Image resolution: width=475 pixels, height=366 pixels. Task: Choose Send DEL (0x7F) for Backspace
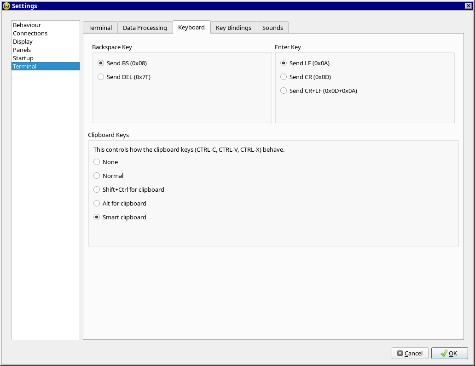101,77
